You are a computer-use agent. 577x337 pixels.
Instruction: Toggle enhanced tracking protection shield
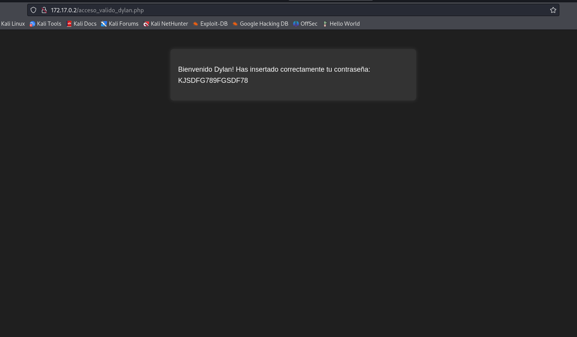point(33,10)
